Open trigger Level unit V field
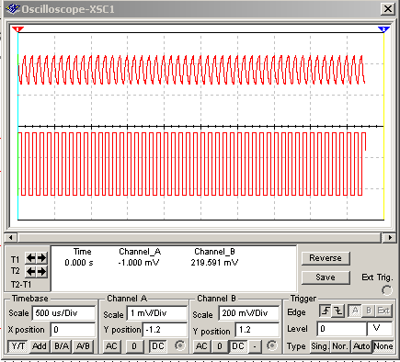The height and width of the screenshot is (362, 400). pyautogui.click(x=380, y=329)
